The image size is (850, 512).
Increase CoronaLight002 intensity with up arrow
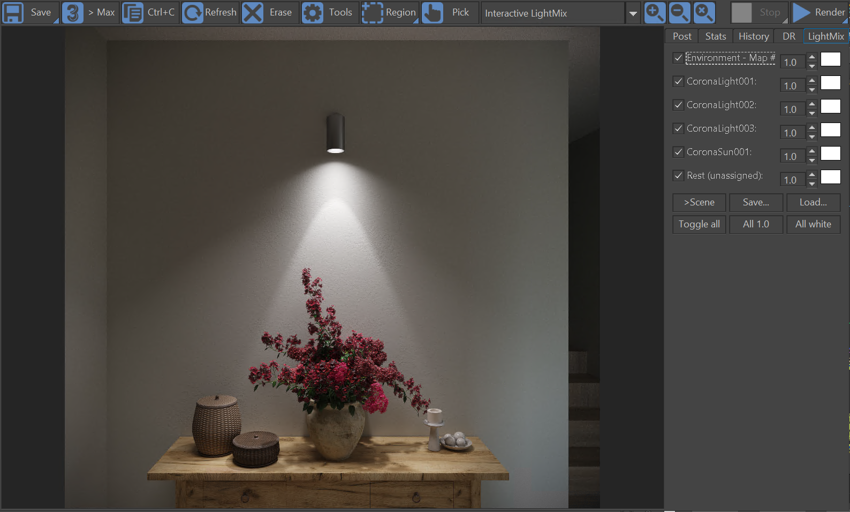click(812, 104)
